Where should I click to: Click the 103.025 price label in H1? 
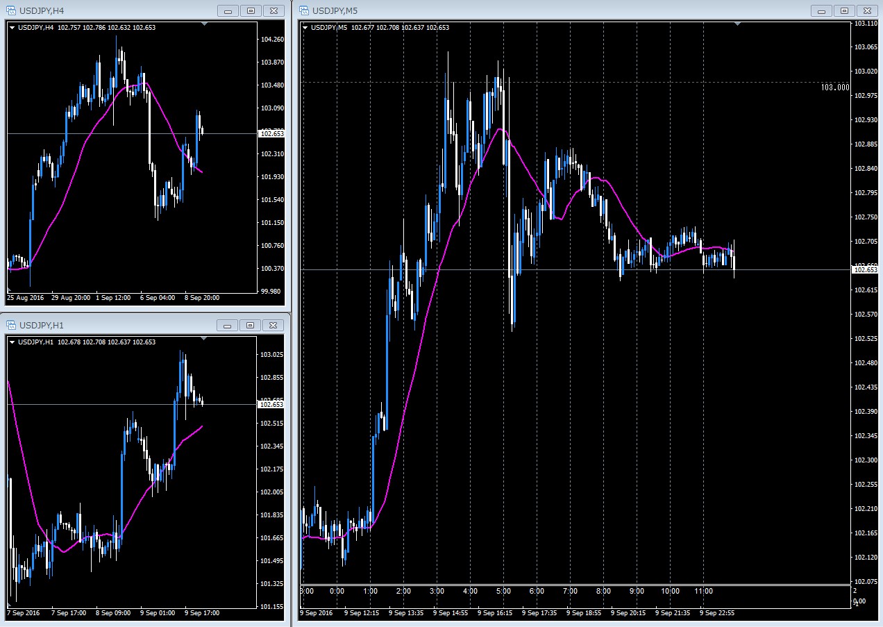pos(272,355)
